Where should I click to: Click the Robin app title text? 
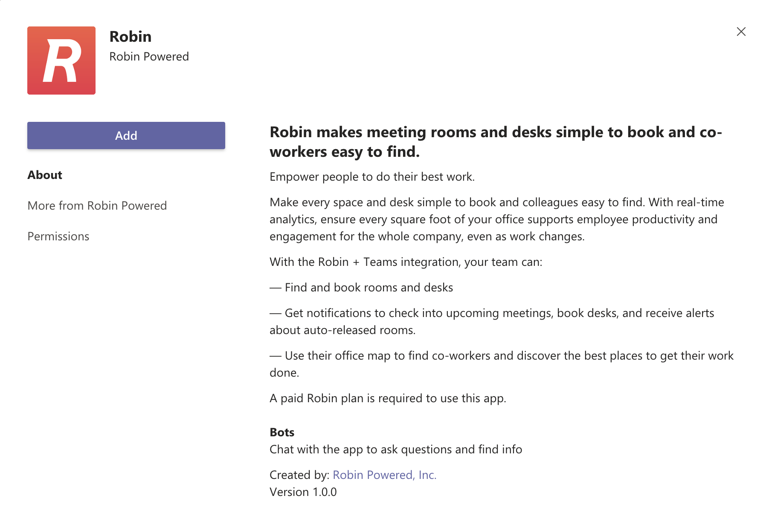pyautogui.click(x=131, y=37)
